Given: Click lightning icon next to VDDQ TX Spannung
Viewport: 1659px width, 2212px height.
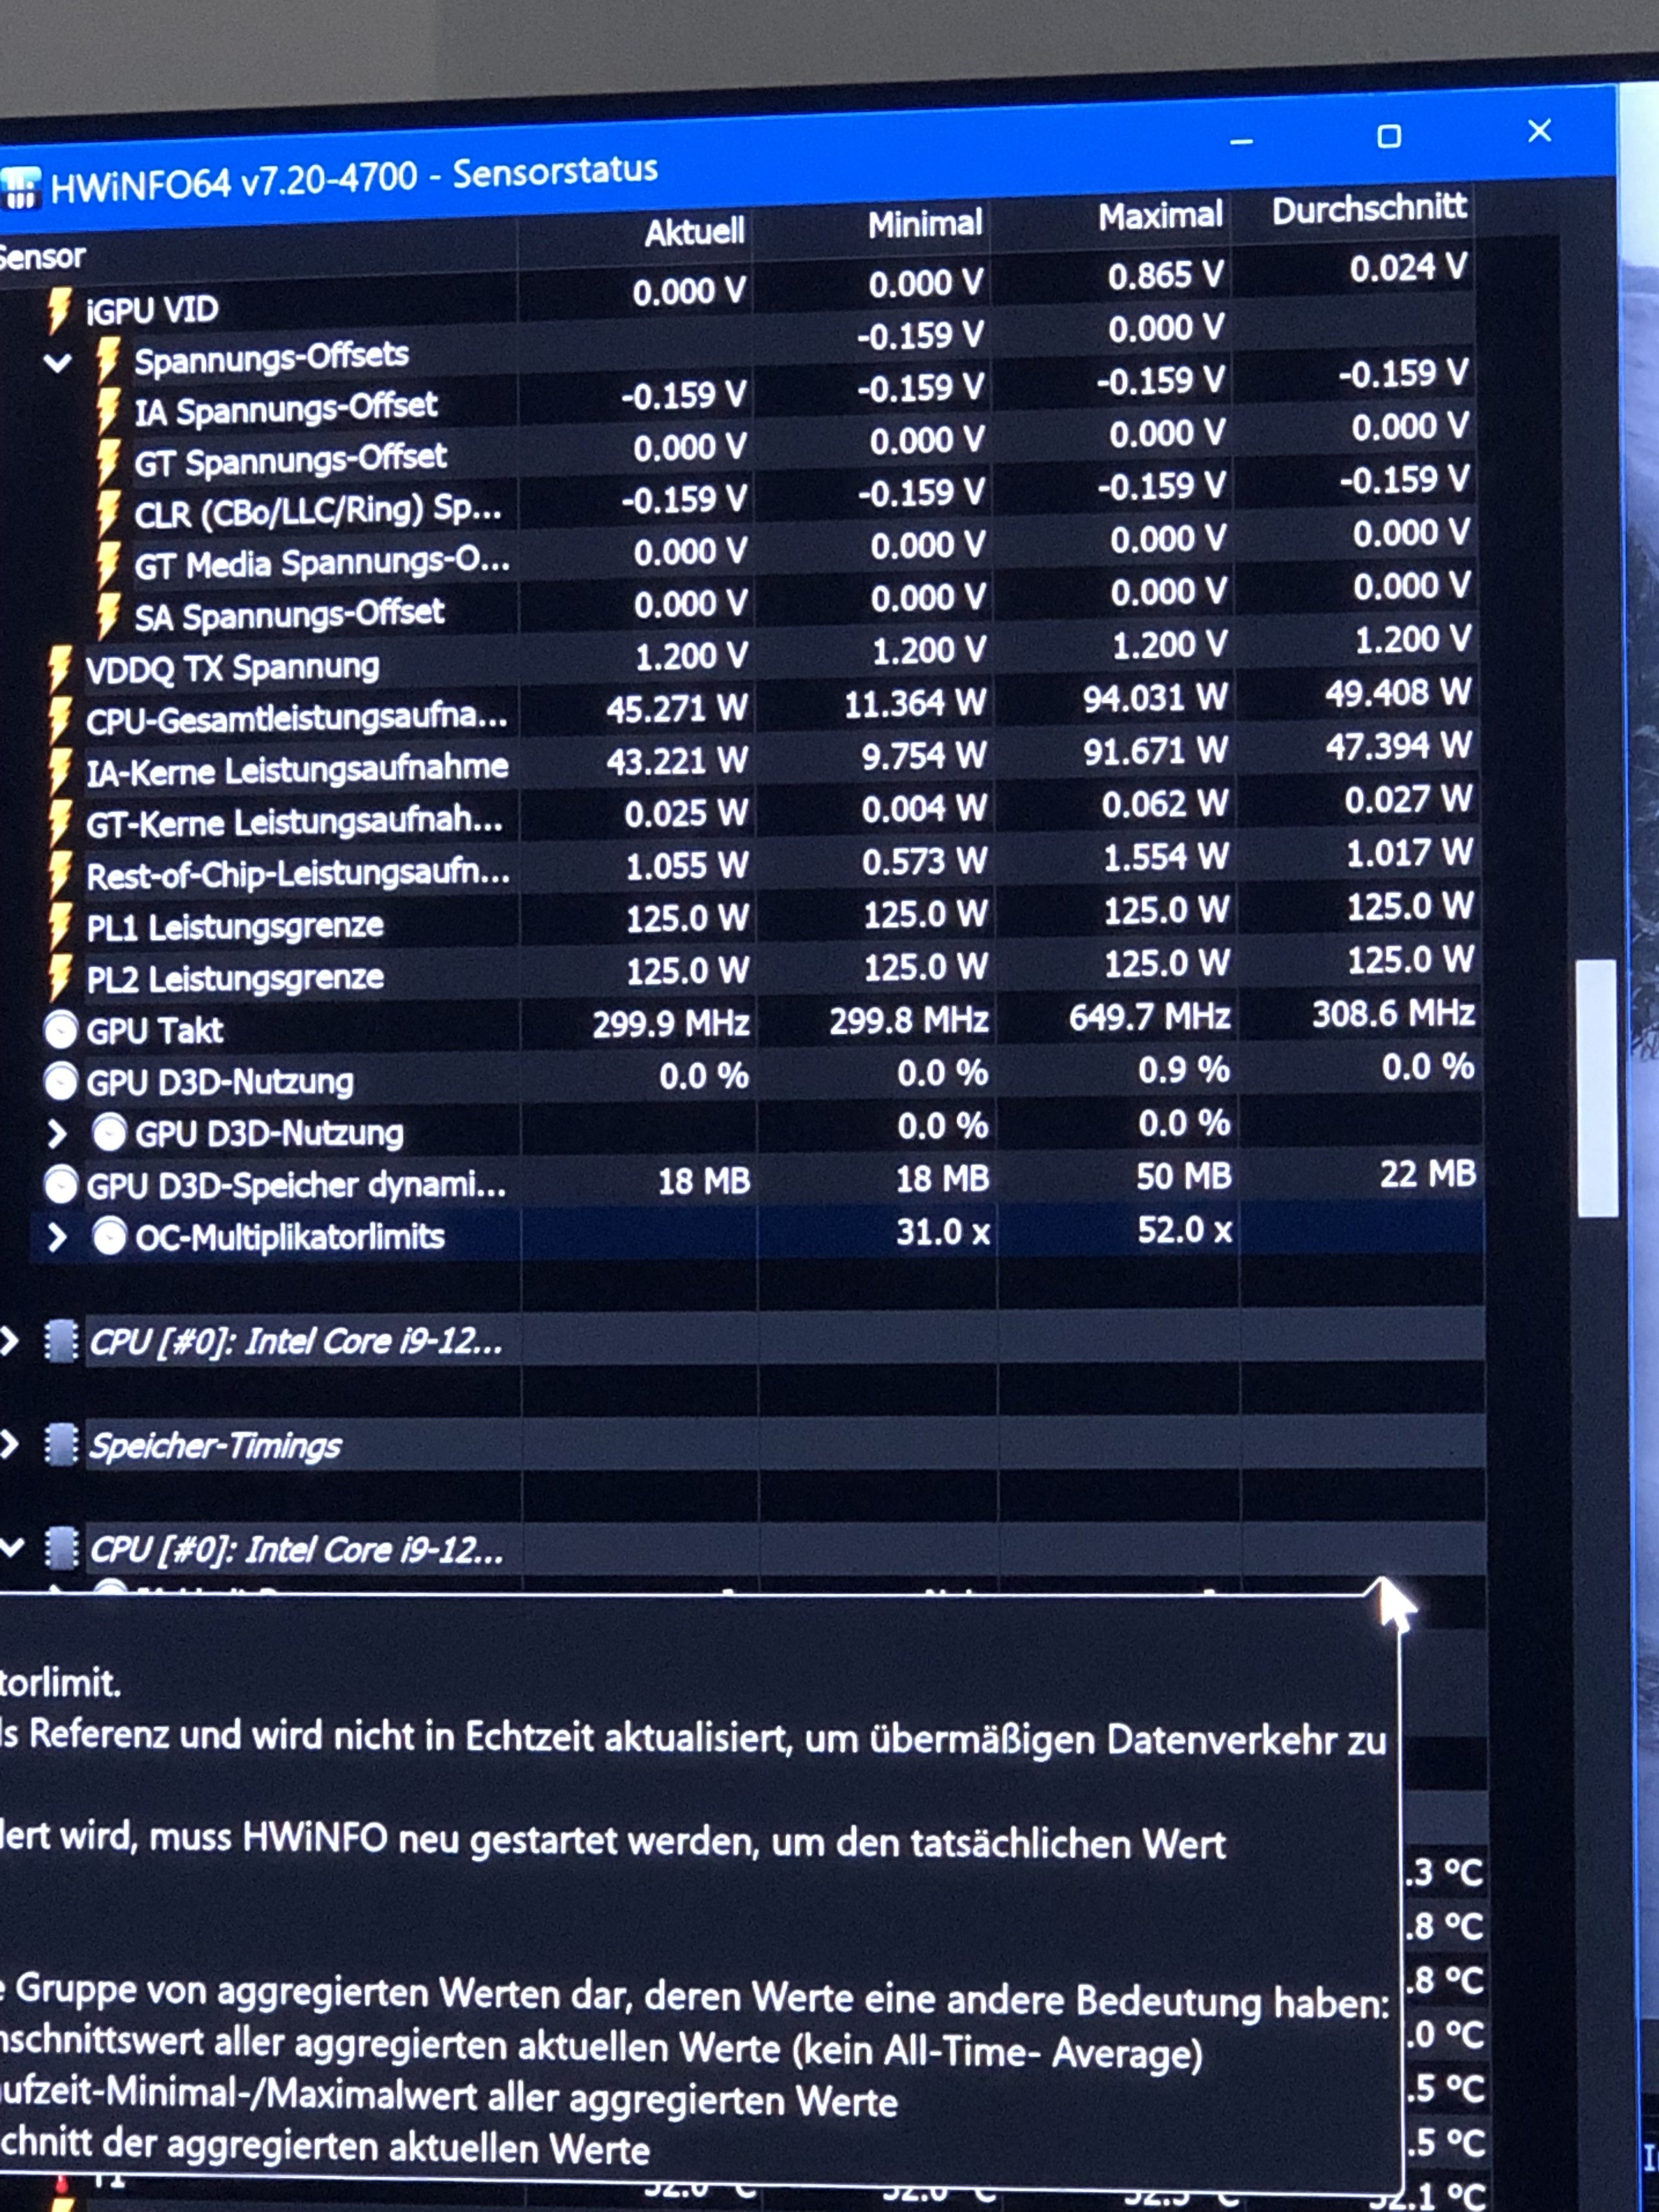Looking at the screenshot, I should (60, 668).
